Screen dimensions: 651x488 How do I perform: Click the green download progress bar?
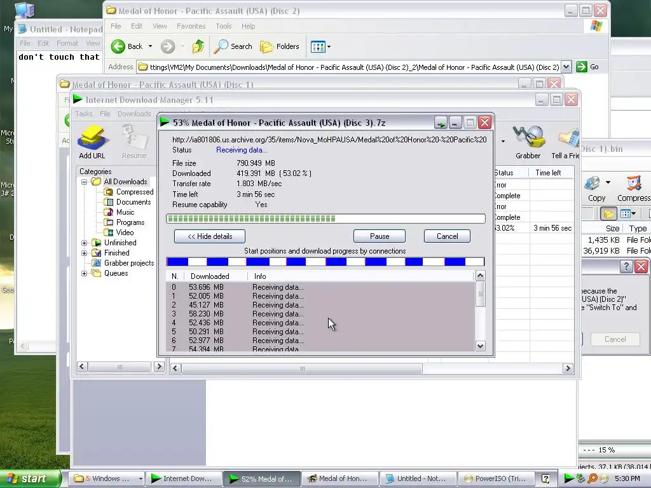[326, 219]
